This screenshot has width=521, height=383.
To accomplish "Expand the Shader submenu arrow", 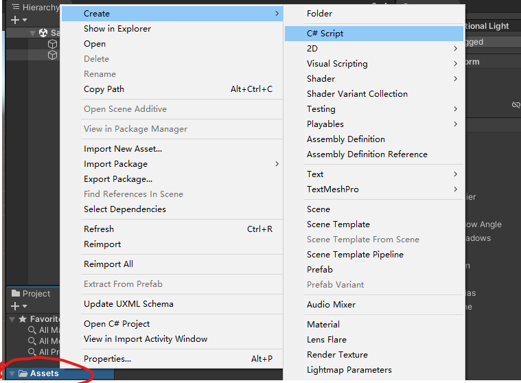I will [x=456, y=79].
